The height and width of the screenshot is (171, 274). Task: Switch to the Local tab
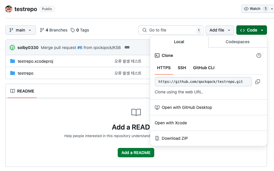tap(179, 42)
